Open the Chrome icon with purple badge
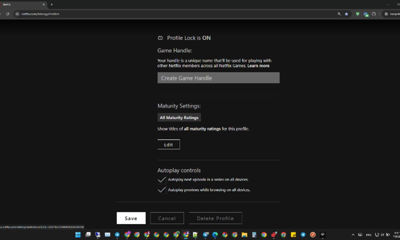 (x=127, y=234)
